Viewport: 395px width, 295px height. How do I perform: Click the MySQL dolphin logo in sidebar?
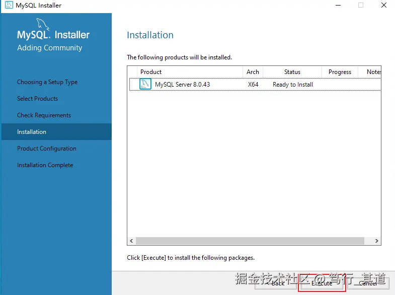[x=43, y=25]
